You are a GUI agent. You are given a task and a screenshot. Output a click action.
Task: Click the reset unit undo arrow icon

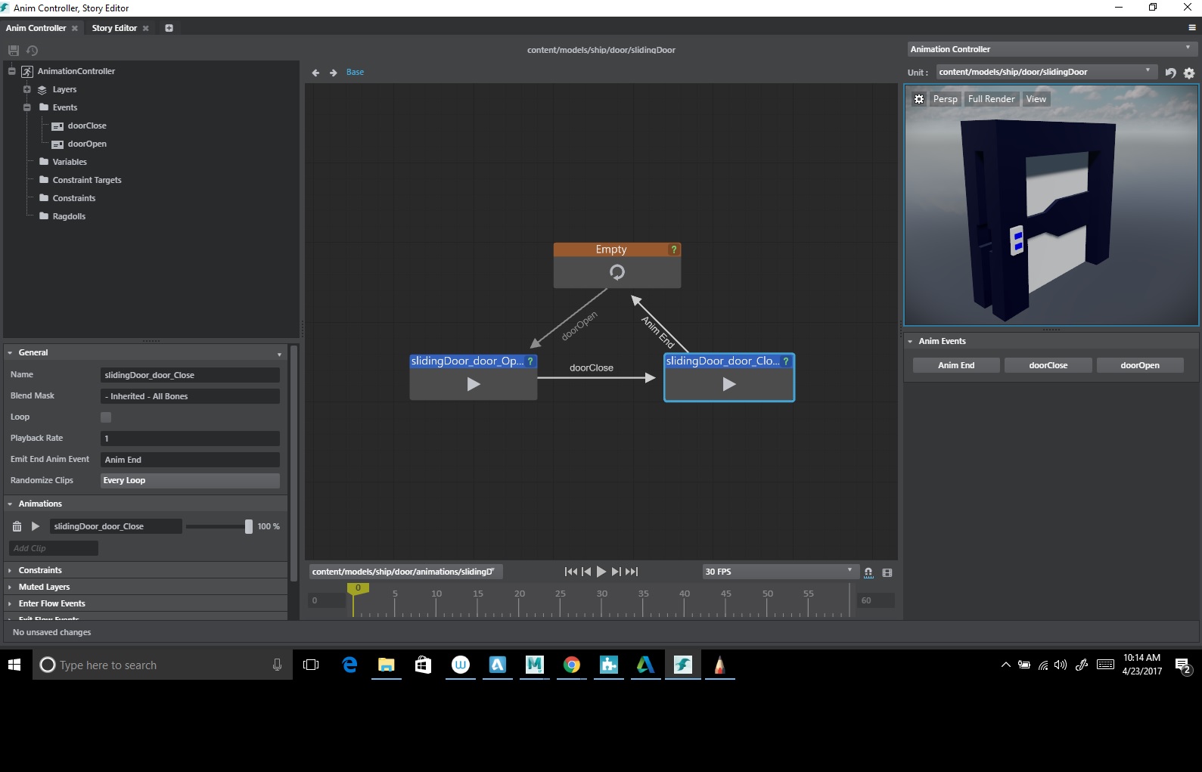coord(1170,73)
